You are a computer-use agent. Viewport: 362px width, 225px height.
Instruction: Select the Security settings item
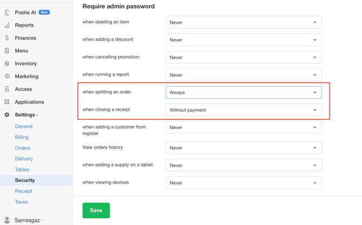coord(37,180)
